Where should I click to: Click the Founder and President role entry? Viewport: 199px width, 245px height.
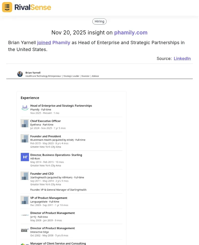[46, 136]
